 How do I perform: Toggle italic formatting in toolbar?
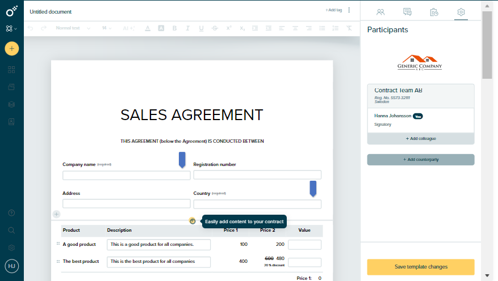[187, 28]
